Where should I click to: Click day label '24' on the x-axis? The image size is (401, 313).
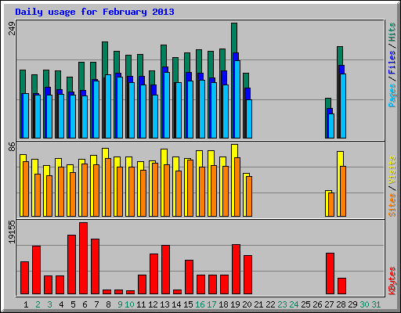pos(294,304)
